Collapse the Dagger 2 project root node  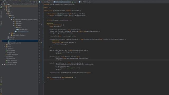tap(3, 4)
